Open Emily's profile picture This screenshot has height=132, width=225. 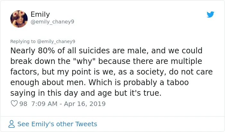(19, 19)
